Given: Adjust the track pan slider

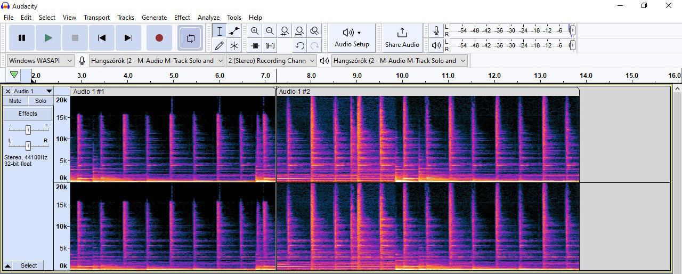Looking at the screenshot, I should pyautogui.click(x=28, y=146).
